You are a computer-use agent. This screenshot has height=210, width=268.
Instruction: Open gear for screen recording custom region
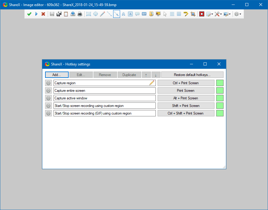48,105
